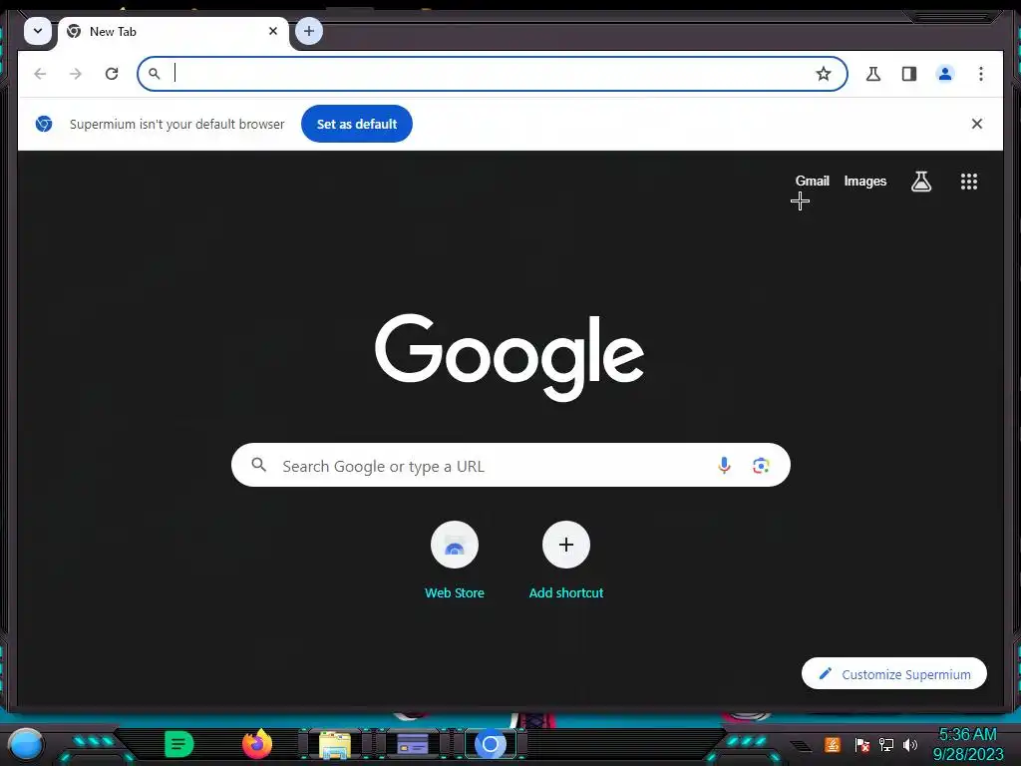The height and width of the screenshot is (766, 1021).
Task: Click the network tray icon
Action: coord(886,744)
